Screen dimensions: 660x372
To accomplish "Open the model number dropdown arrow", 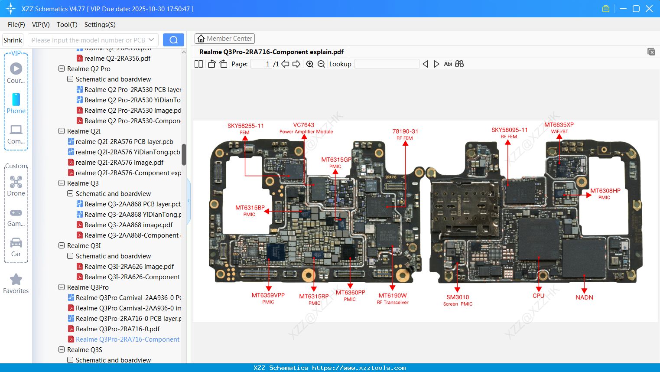I will [x=151, y=39].
